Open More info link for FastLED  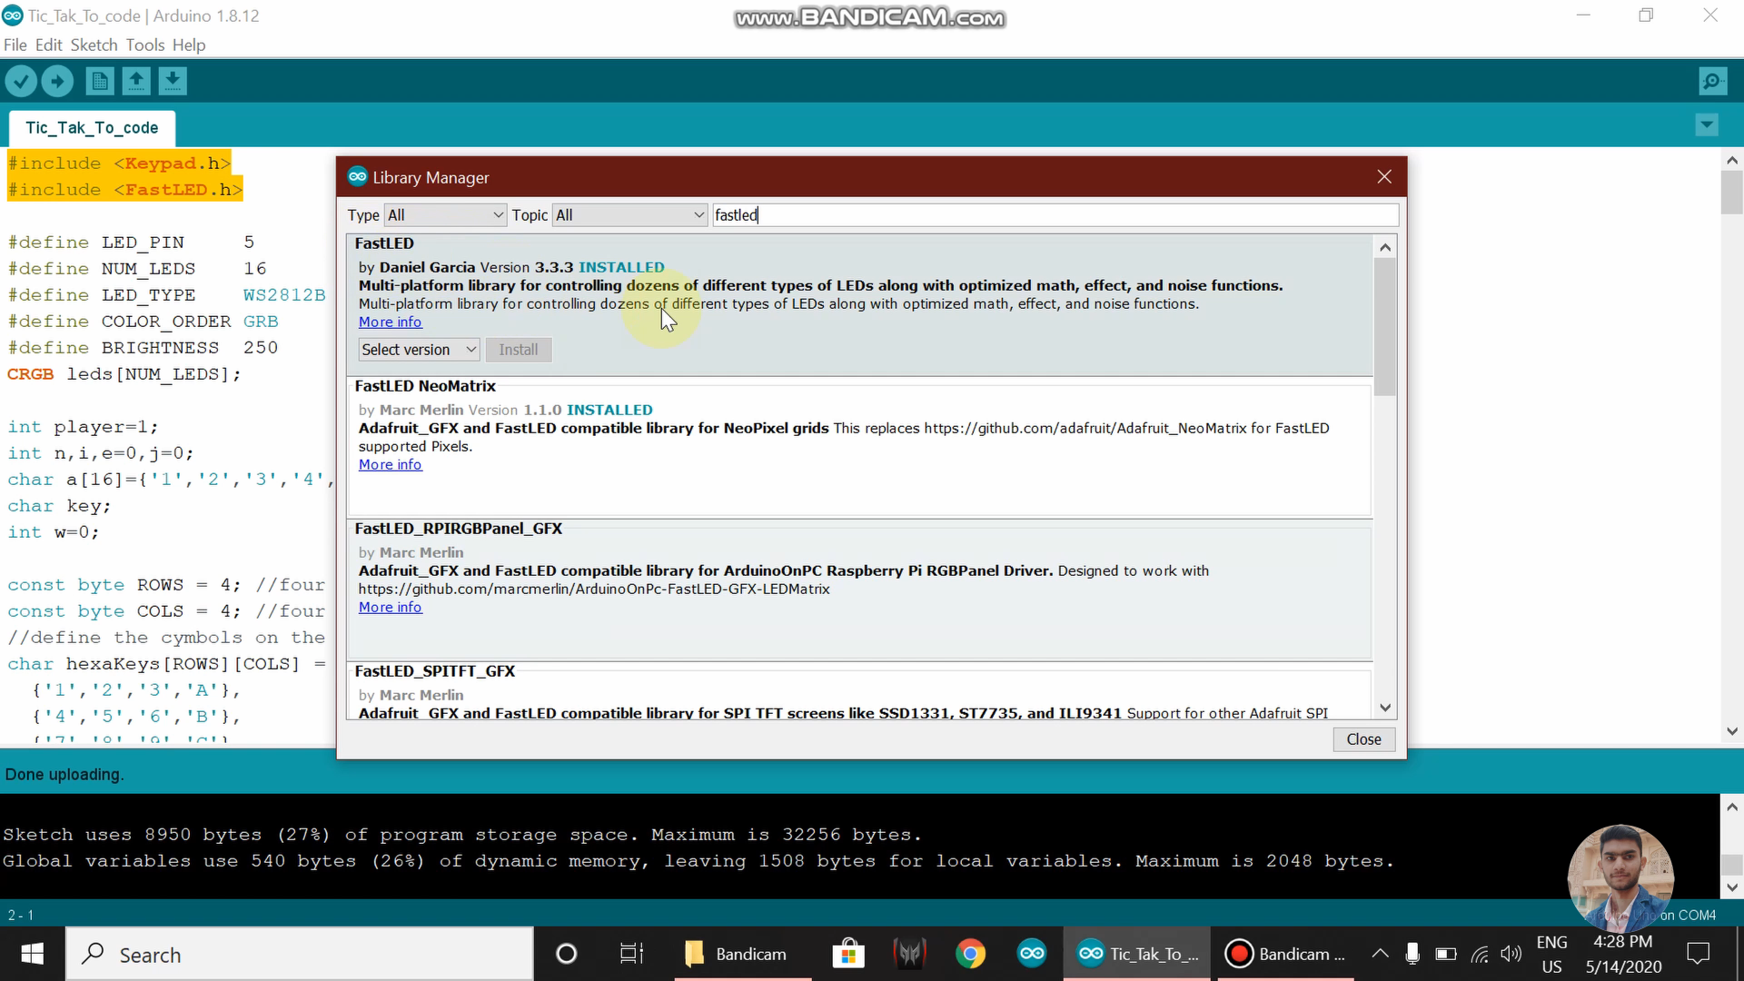point(390,322)
